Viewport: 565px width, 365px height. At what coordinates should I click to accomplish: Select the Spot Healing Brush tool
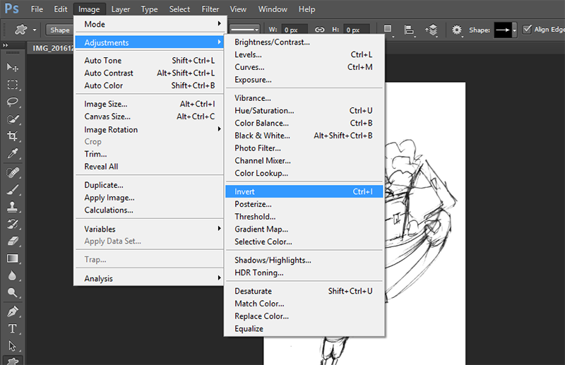pos(13,173)
